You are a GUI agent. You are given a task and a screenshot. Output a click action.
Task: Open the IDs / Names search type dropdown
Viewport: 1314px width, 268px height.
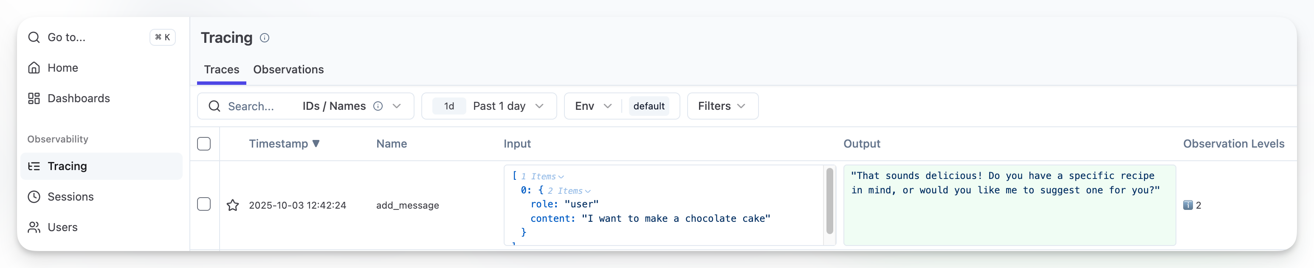[396, 106]
